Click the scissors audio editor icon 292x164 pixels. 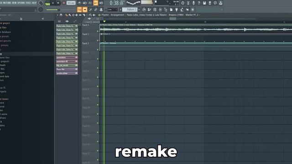click(188, 3)
